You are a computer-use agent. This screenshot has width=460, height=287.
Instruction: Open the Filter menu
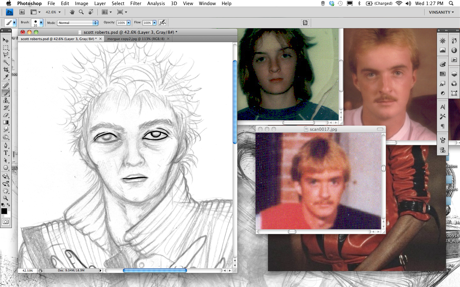[x=135, y=4]
